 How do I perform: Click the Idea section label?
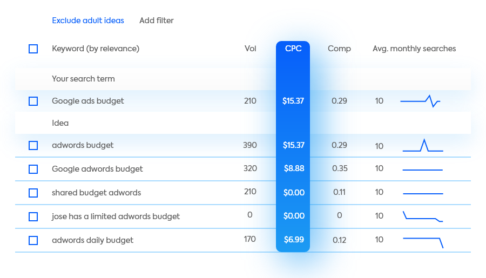[60, 123]
